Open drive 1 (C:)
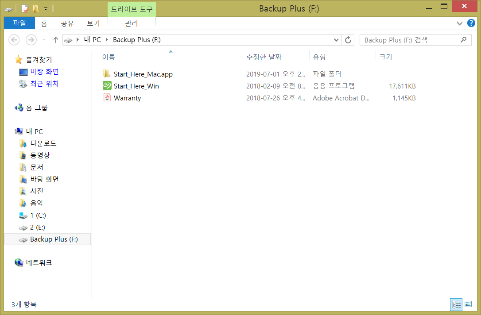Image resolution: width=481 pixels, height=315 pixels. (38, 215)
